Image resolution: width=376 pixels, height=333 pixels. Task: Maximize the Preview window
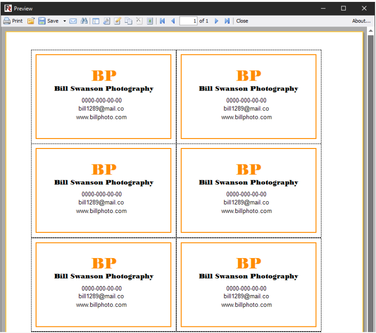point(343,9)
